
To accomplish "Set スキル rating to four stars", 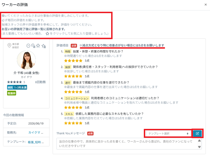I will point(77,123).
